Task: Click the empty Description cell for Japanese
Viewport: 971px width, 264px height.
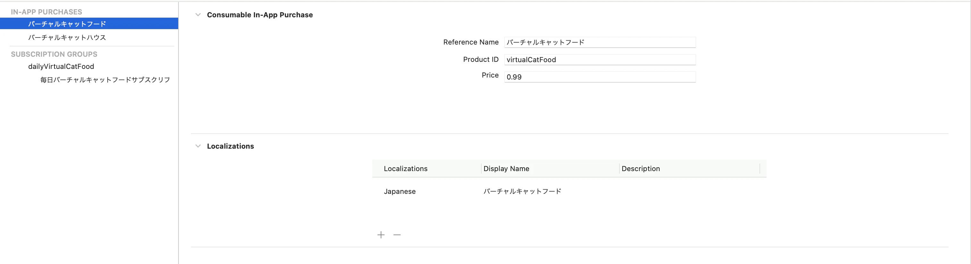Action: (x=689, y=191)
